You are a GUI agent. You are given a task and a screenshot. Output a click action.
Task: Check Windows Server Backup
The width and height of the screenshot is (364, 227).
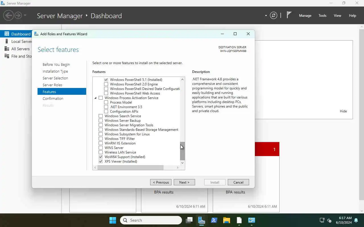[x=101, y=121]
